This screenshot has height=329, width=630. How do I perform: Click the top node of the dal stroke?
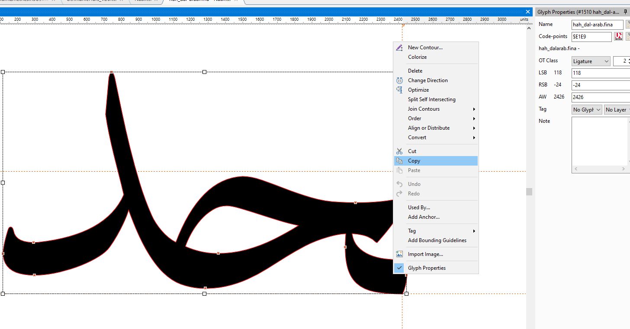111,72
